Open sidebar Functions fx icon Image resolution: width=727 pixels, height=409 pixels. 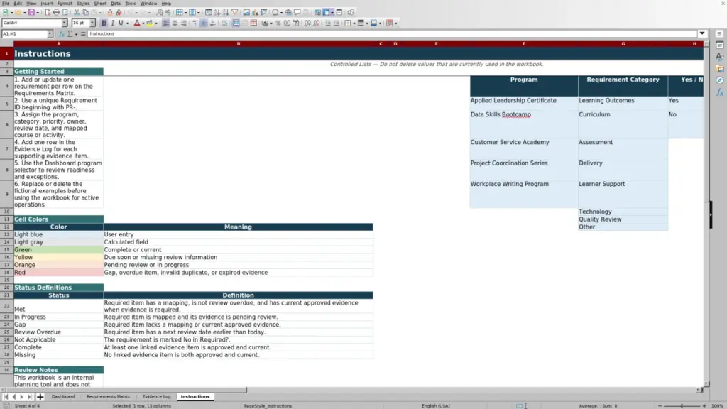point(720,92)
